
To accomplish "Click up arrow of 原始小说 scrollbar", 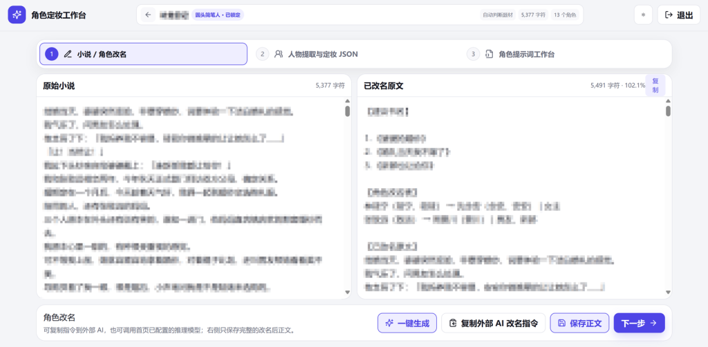I will (347, 101).
